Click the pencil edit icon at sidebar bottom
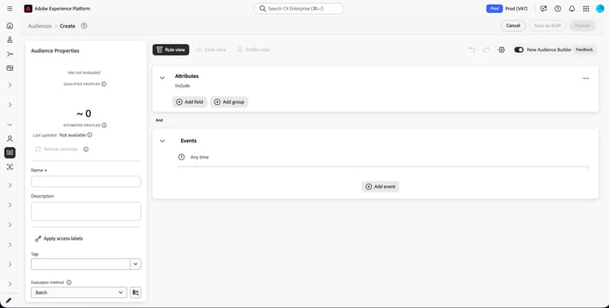Image resolution: width=609 pixels, height=308 pixels. (9, 301)
